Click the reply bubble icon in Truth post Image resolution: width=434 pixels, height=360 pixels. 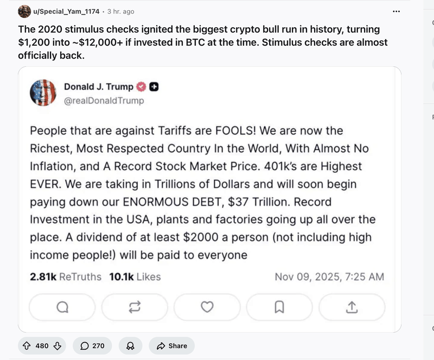(x=62, y=307)
